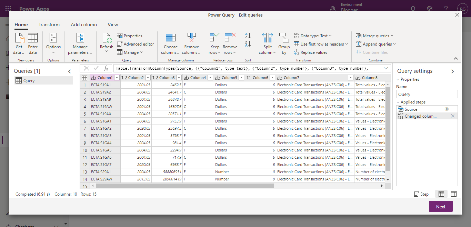Click cell value 588806931
The height and width of the screenshot is (227, 471).
(167, 172)
